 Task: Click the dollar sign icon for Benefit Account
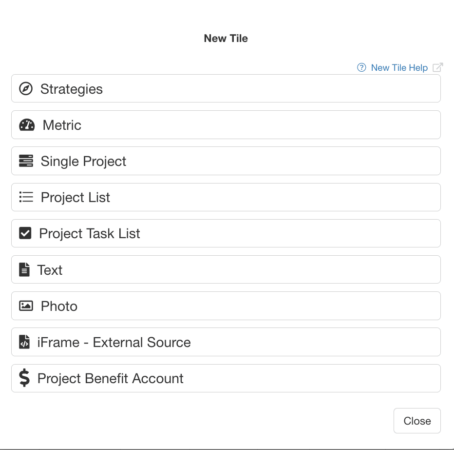point(24,378)
